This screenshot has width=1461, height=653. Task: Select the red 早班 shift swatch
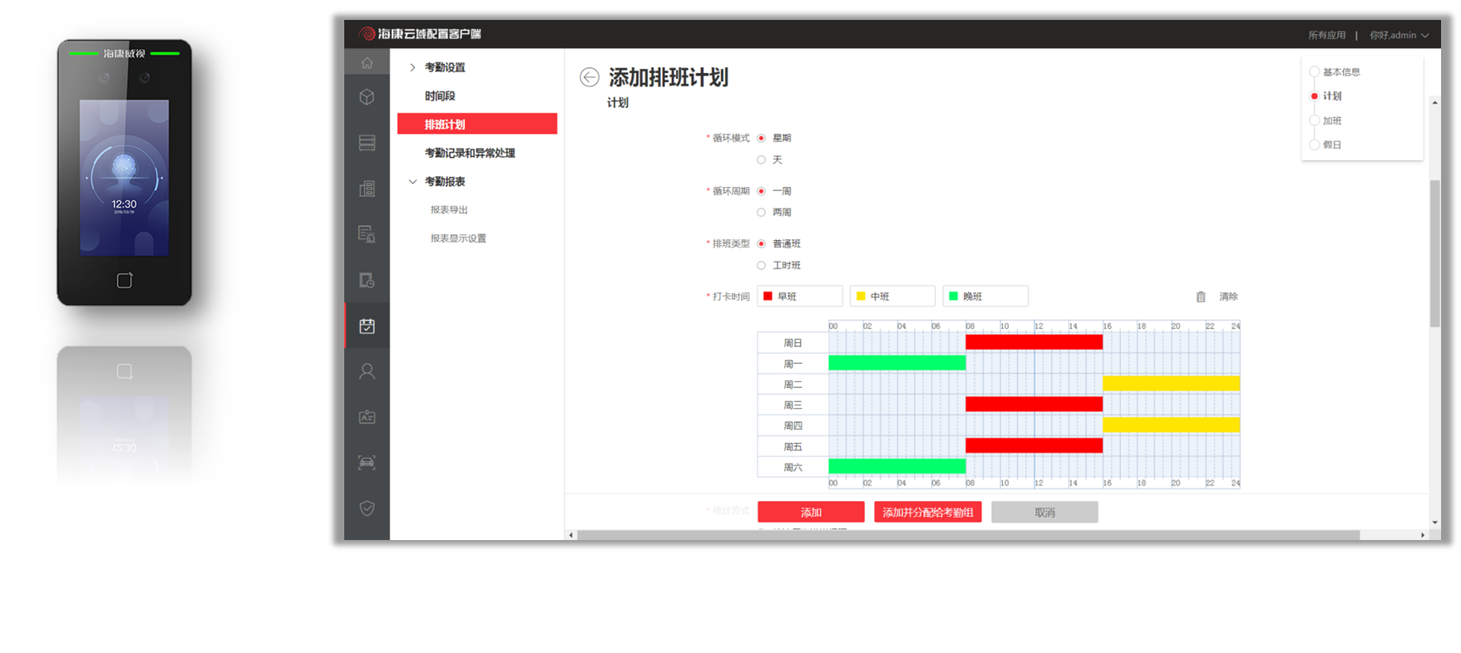point(768,297)
